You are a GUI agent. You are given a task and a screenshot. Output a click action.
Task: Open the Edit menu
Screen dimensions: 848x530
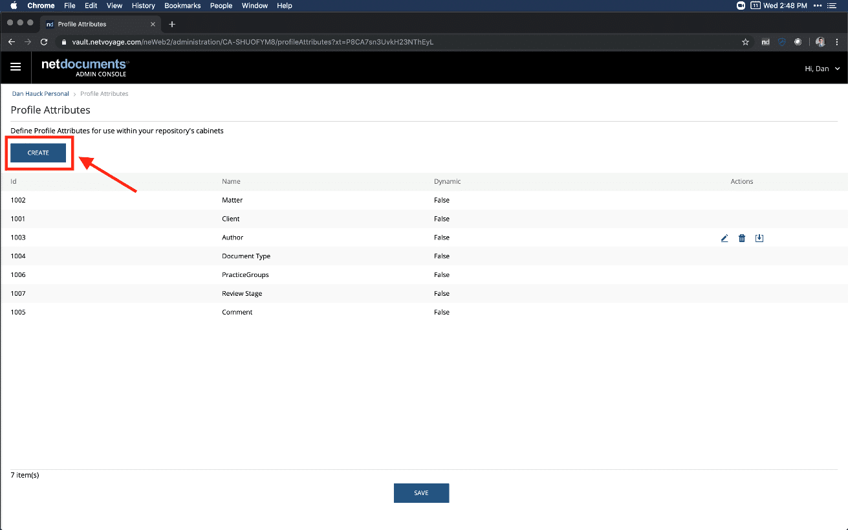coord(91,6)
